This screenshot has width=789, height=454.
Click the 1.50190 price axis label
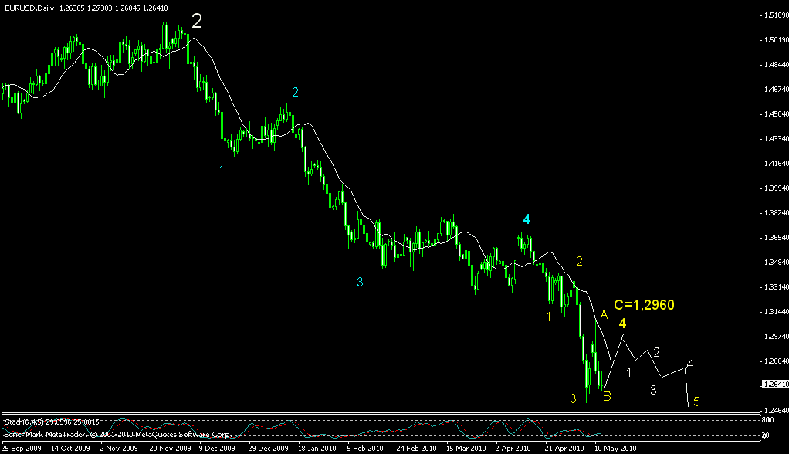[x=776, y=39]
